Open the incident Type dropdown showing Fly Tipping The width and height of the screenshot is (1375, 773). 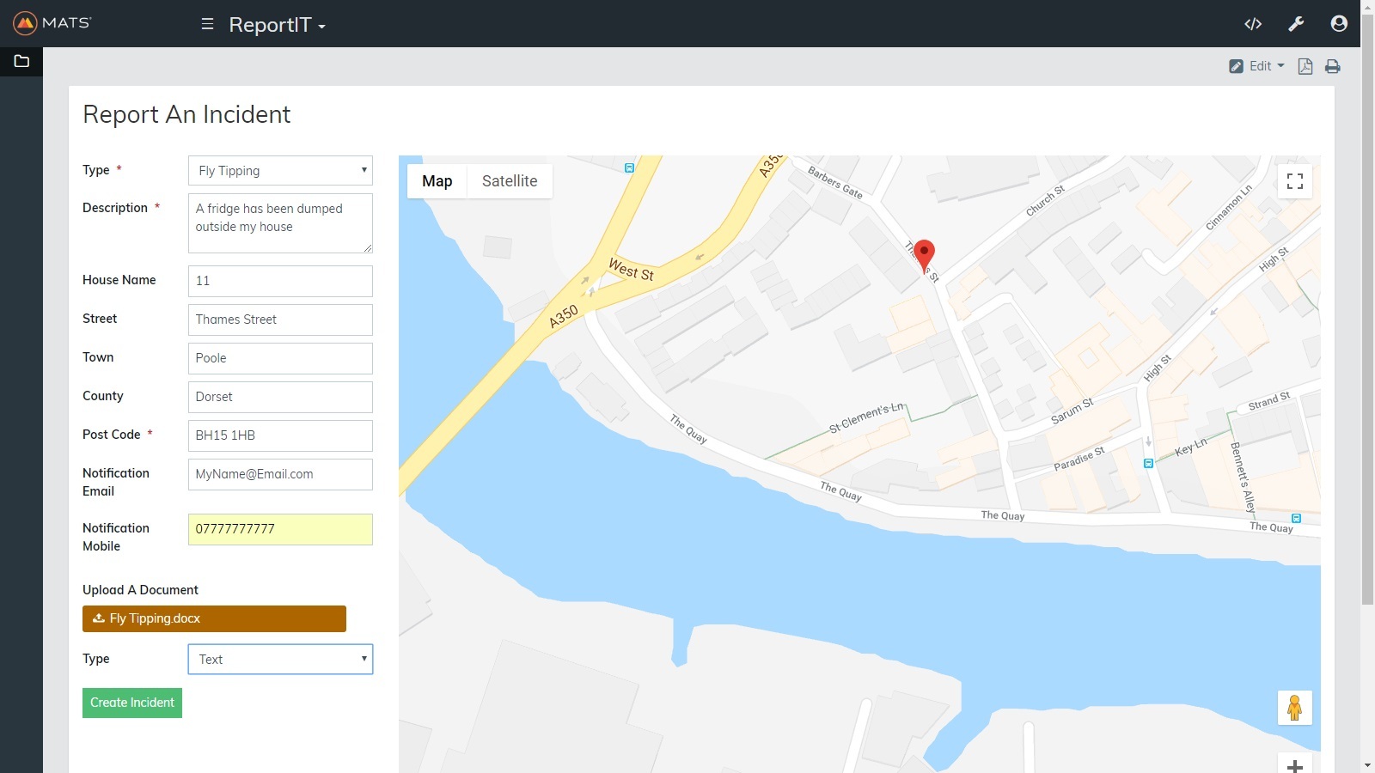point(280,171)
